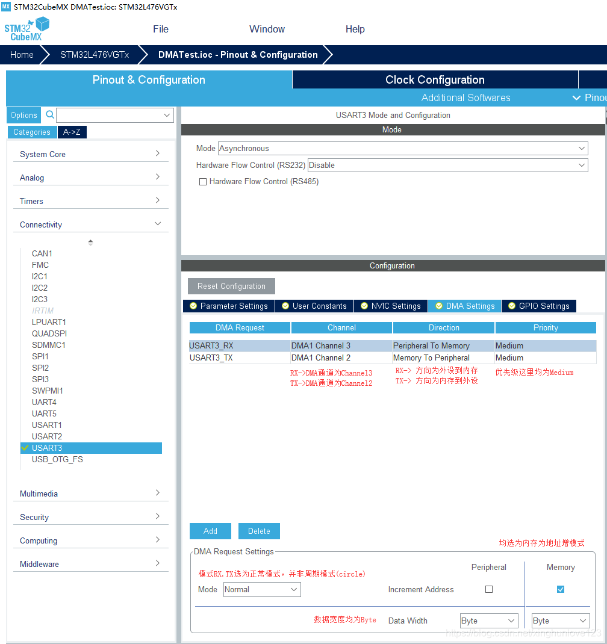This screenshot has width=607, height=644.
Task: Click the Add DMA request button
Action: tap(210, 531)
